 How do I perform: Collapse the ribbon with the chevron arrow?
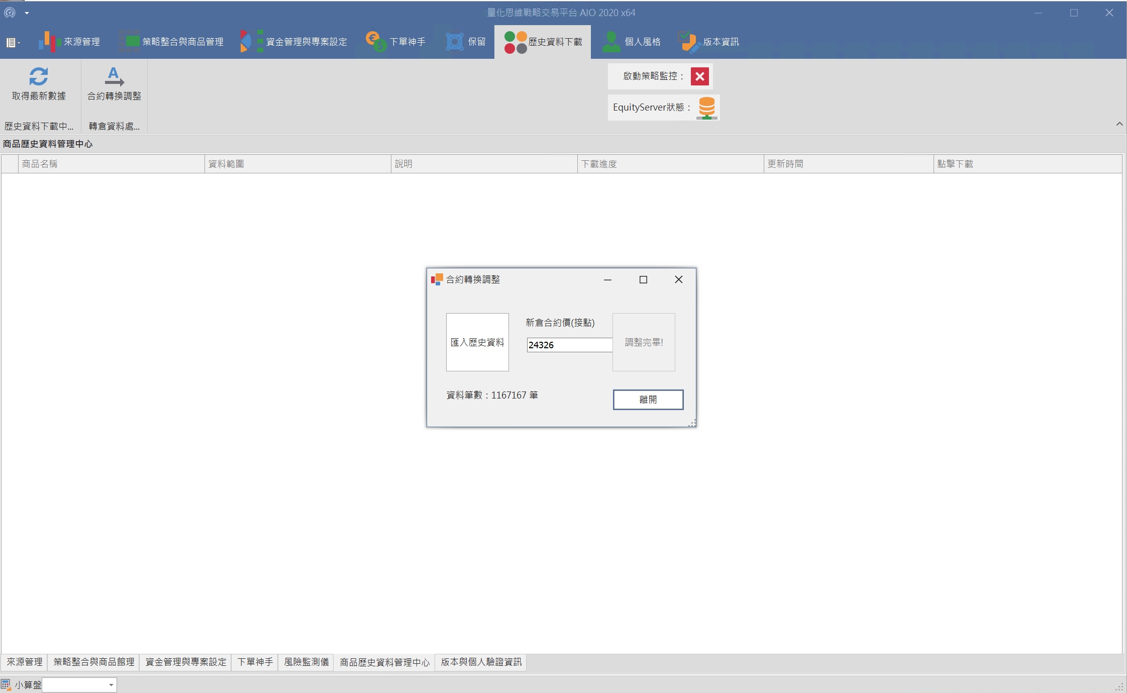[1119, 124]
